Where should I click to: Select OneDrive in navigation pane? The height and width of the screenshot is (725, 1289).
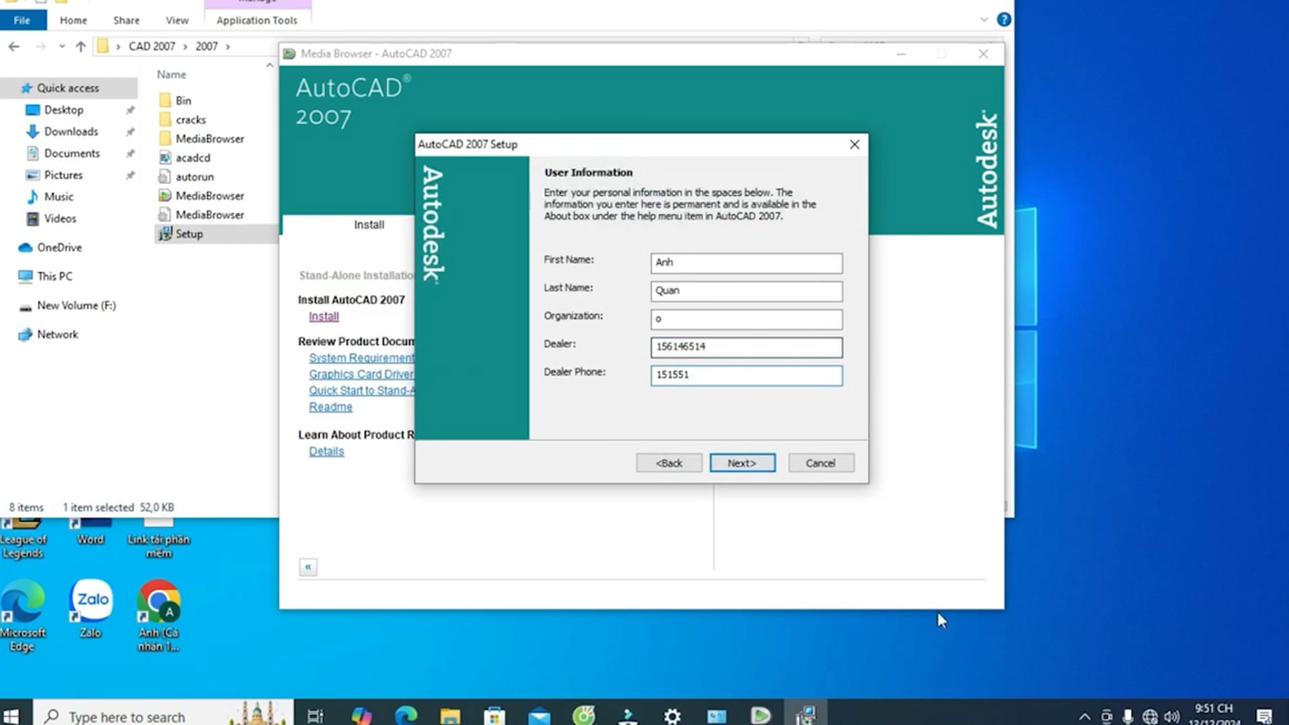(x=60, y=248)
